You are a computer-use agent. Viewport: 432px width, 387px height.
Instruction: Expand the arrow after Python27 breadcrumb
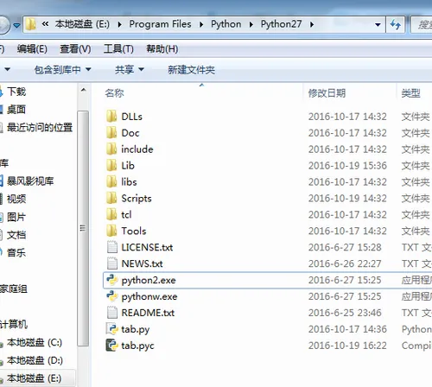coord(312,25)
